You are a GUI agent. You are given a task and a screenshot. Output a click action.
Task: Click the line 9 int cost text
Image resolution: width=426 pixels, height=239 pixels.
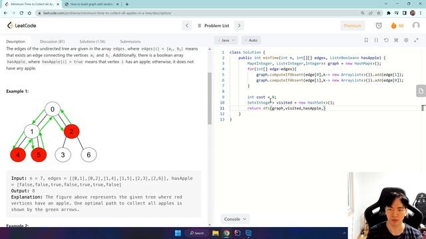click(x=262, y=97)
